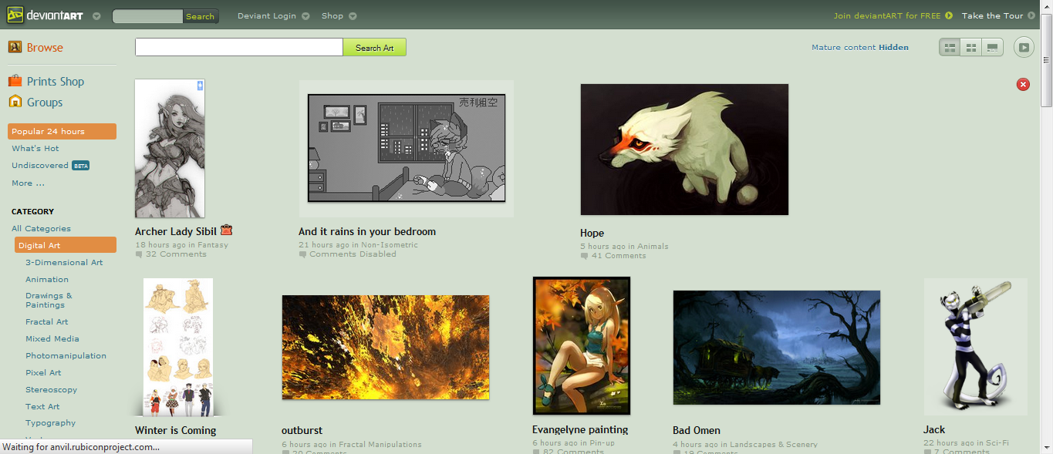This screenshot has height=454, width=1053.
Task: Click the Groups icon in sidebar
Action: [15, 101]
